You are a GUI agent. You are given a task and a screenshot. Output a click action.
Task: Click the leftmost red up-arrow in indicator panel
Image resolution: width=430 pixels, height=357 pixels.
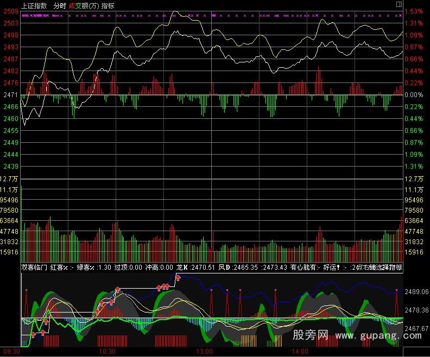click(x=33, y=334)
